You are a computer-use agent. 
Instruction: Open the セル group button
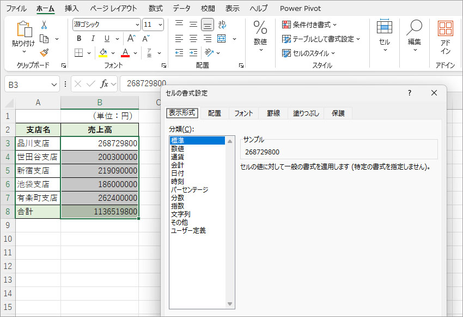coord(385,35)
